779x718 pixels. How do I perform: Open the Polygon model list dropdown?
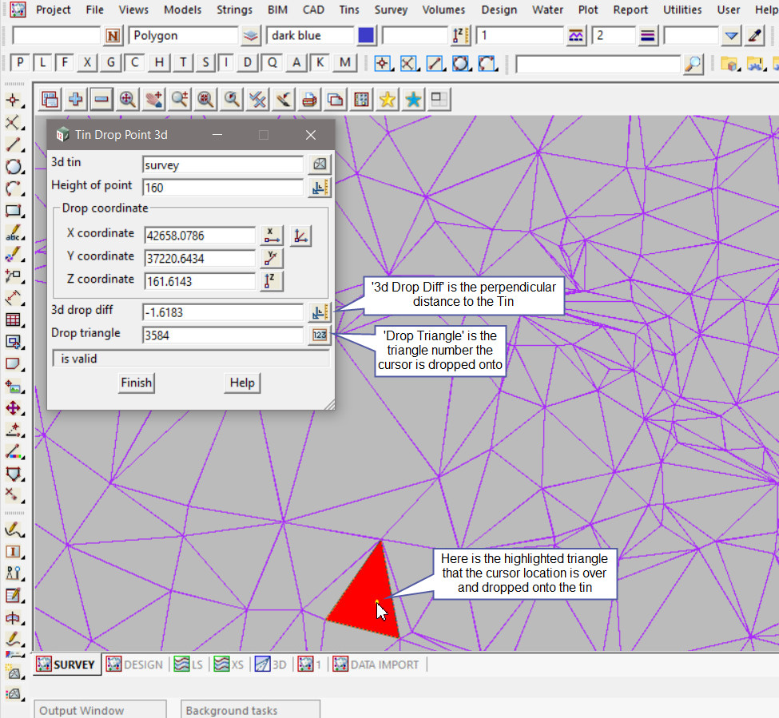coord(251,36)
